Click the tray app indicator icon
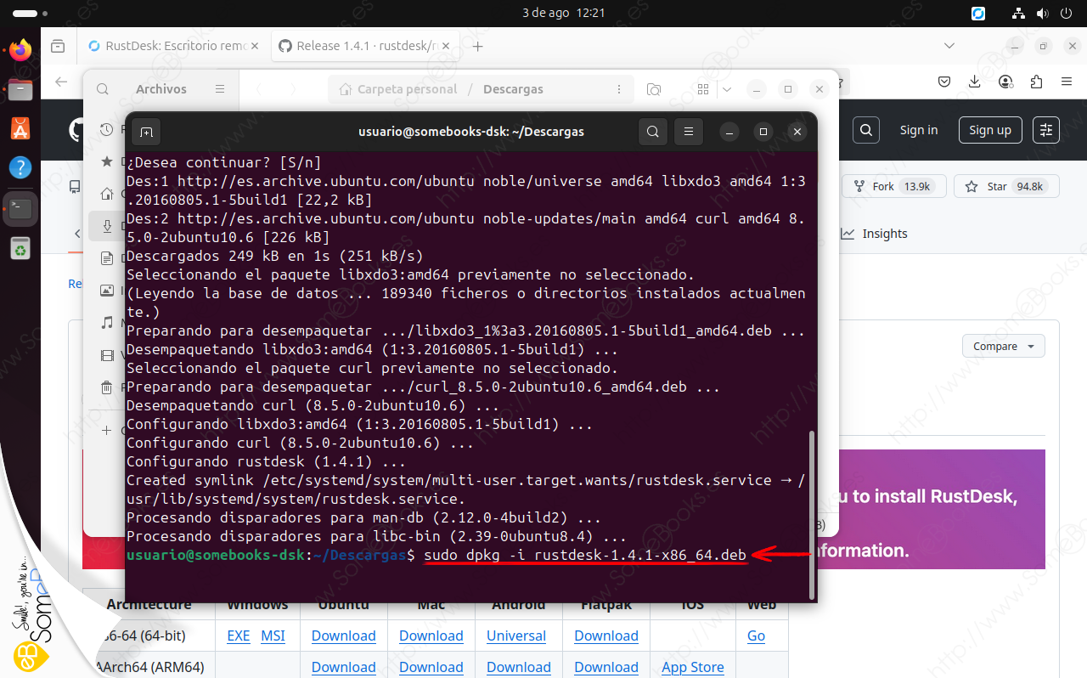 [978, 14]
